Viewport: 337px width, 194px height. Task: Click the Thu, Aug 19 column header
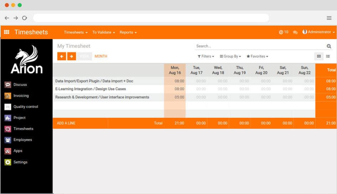(x=240, y=70)
